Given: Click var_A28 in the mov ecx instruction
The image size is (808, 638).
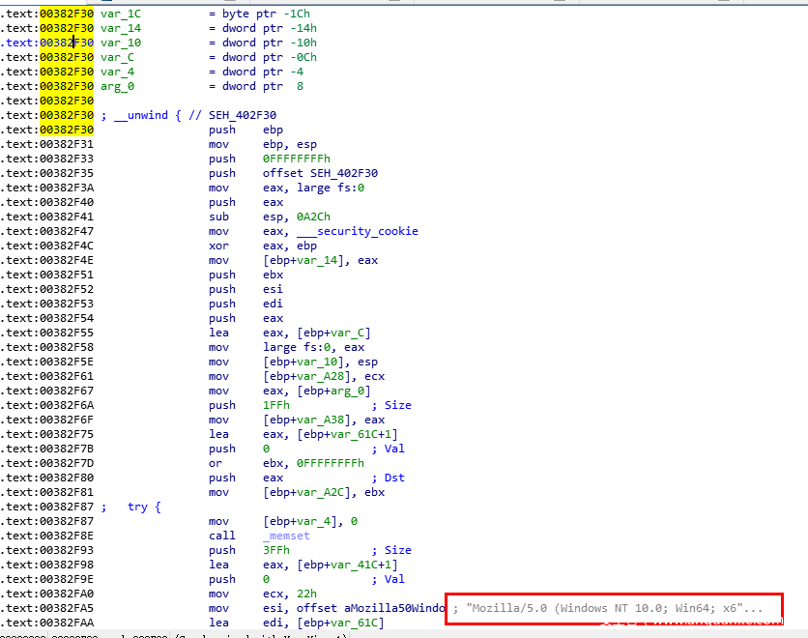Looking at the screenshot, I should click(325, 376).
